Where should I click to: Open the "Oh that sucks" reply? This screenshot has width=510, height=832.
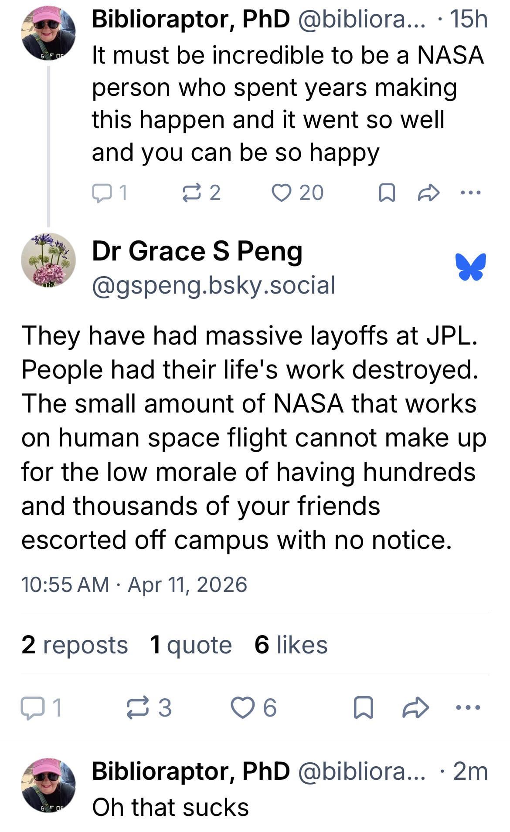pyautogui.click(x=170, y=807)
